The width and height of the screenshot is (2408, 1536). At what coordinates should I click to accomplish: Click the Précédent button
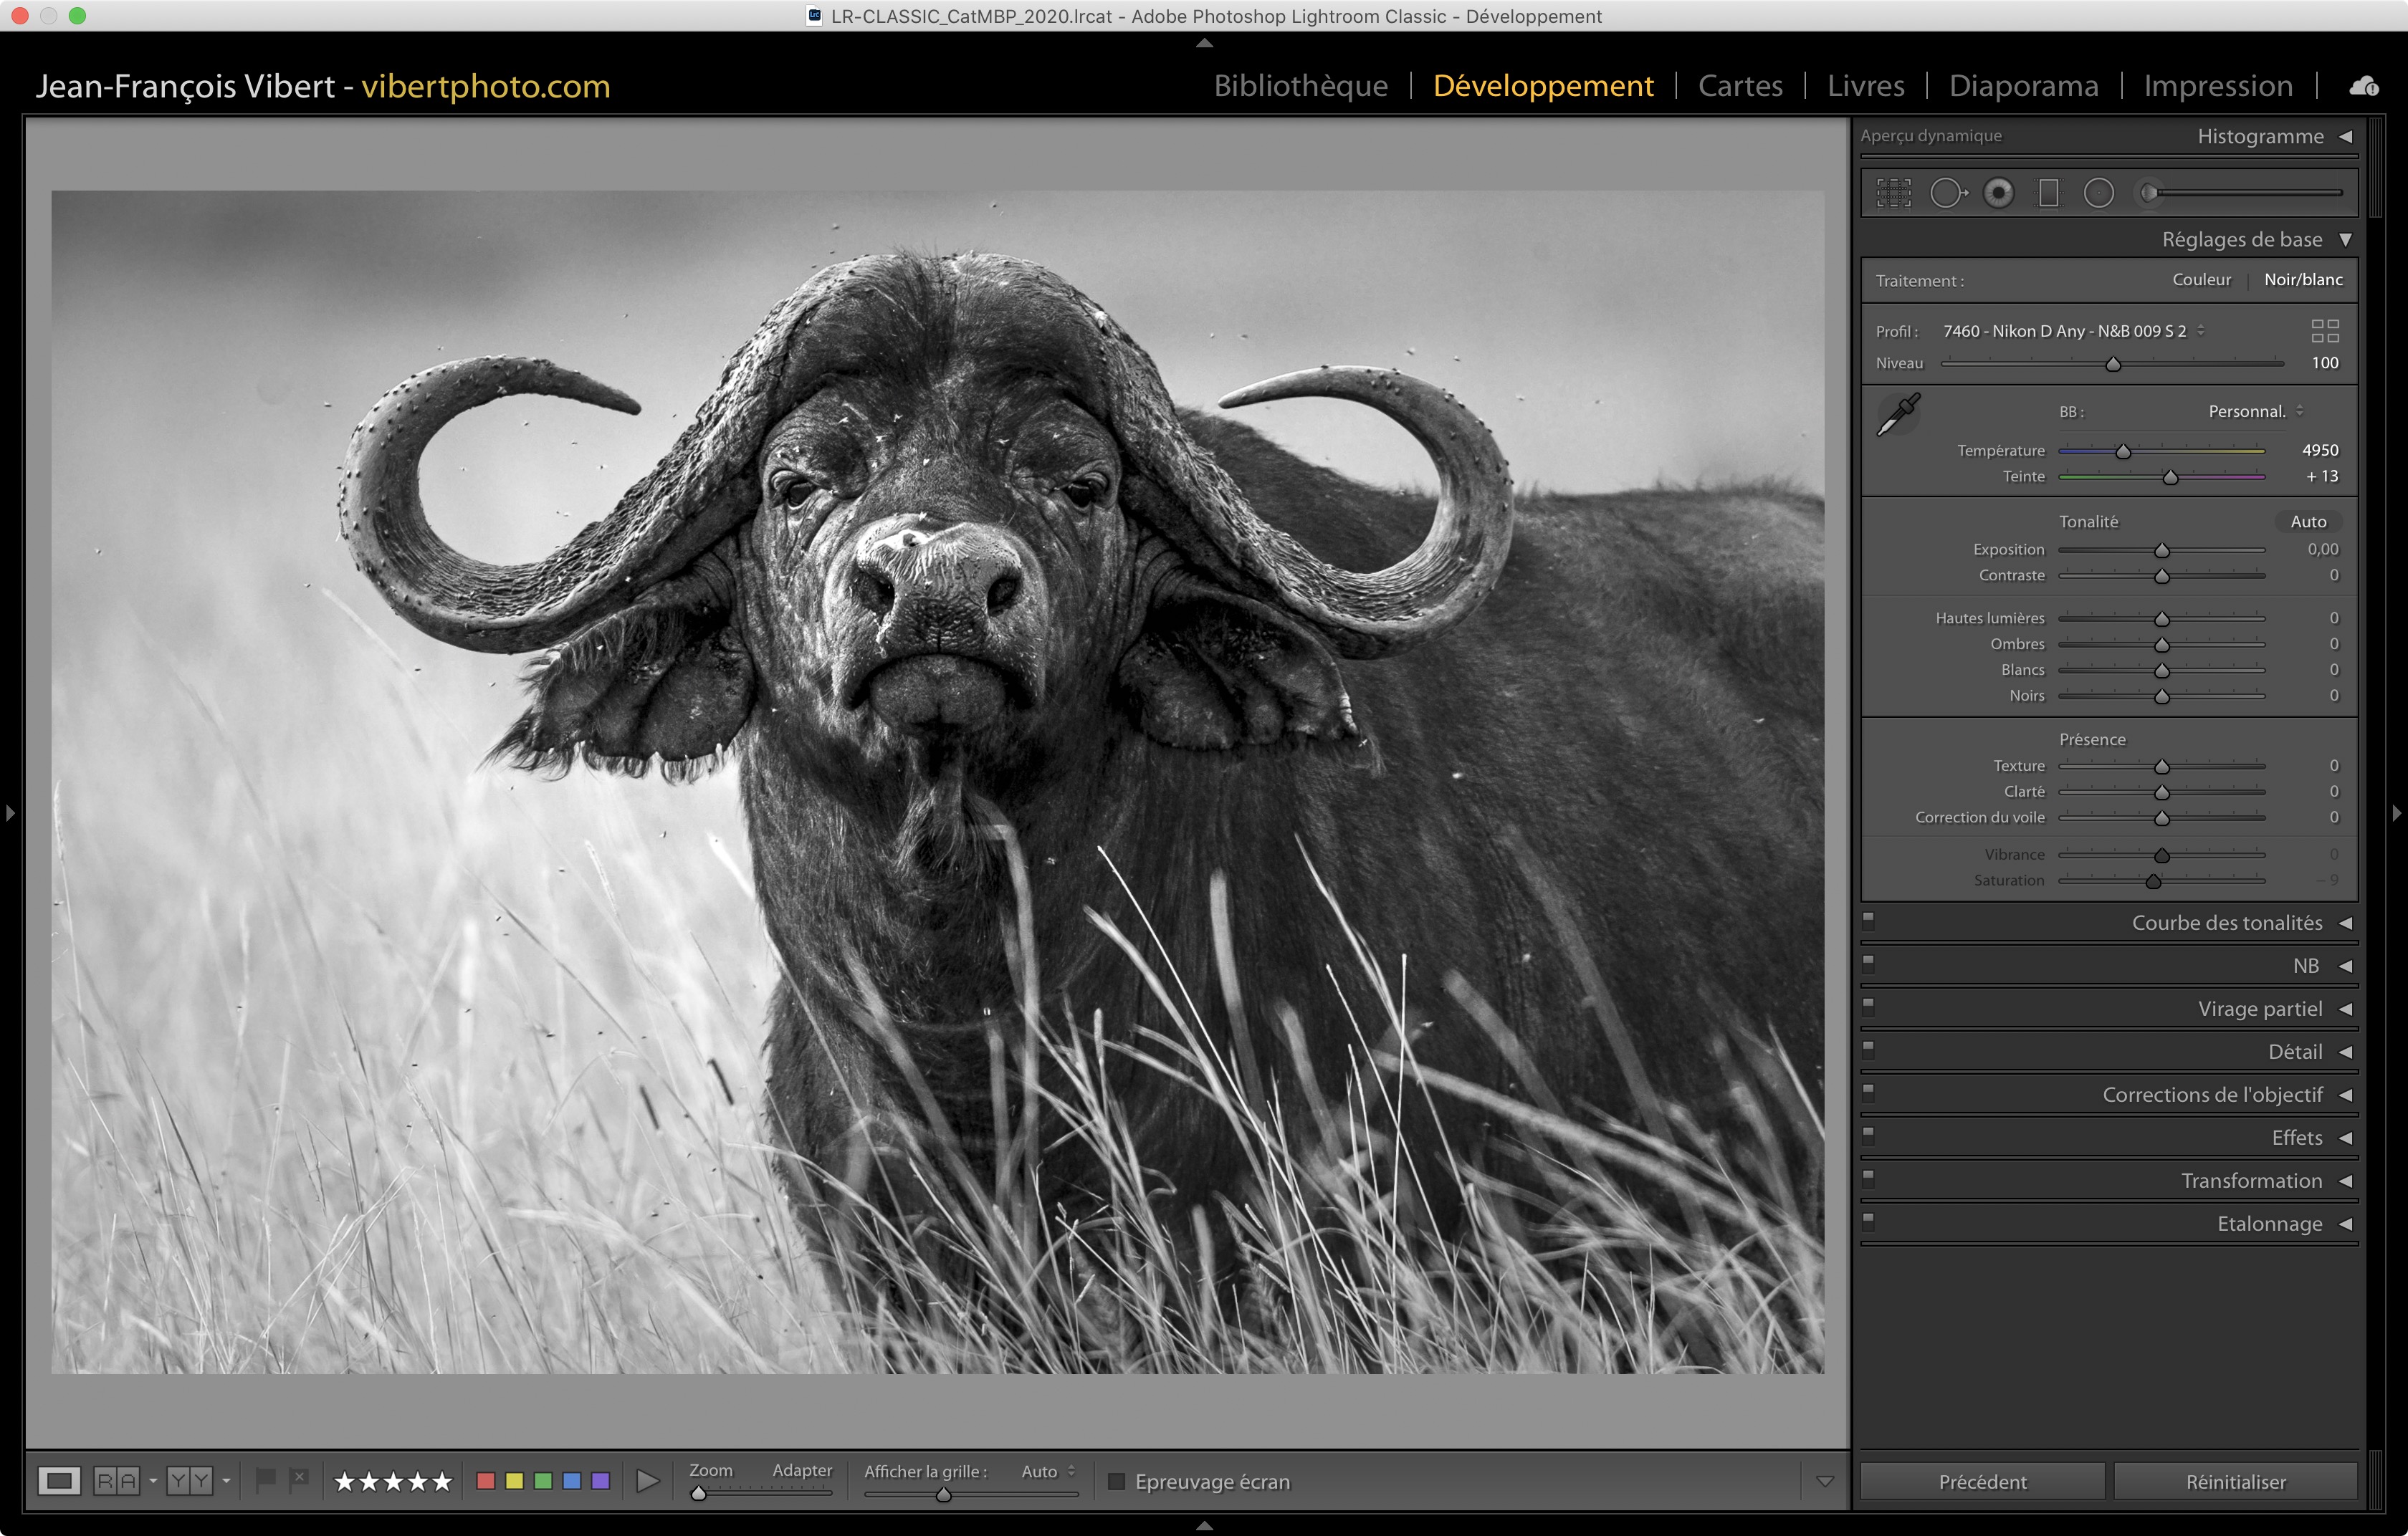(1982, 1481)
